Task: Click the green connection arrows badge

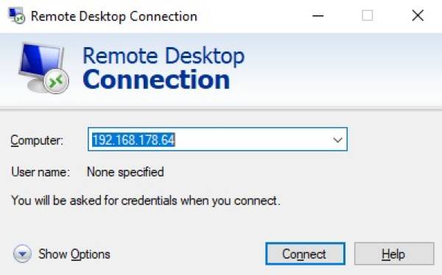Action: pos(56,82)
